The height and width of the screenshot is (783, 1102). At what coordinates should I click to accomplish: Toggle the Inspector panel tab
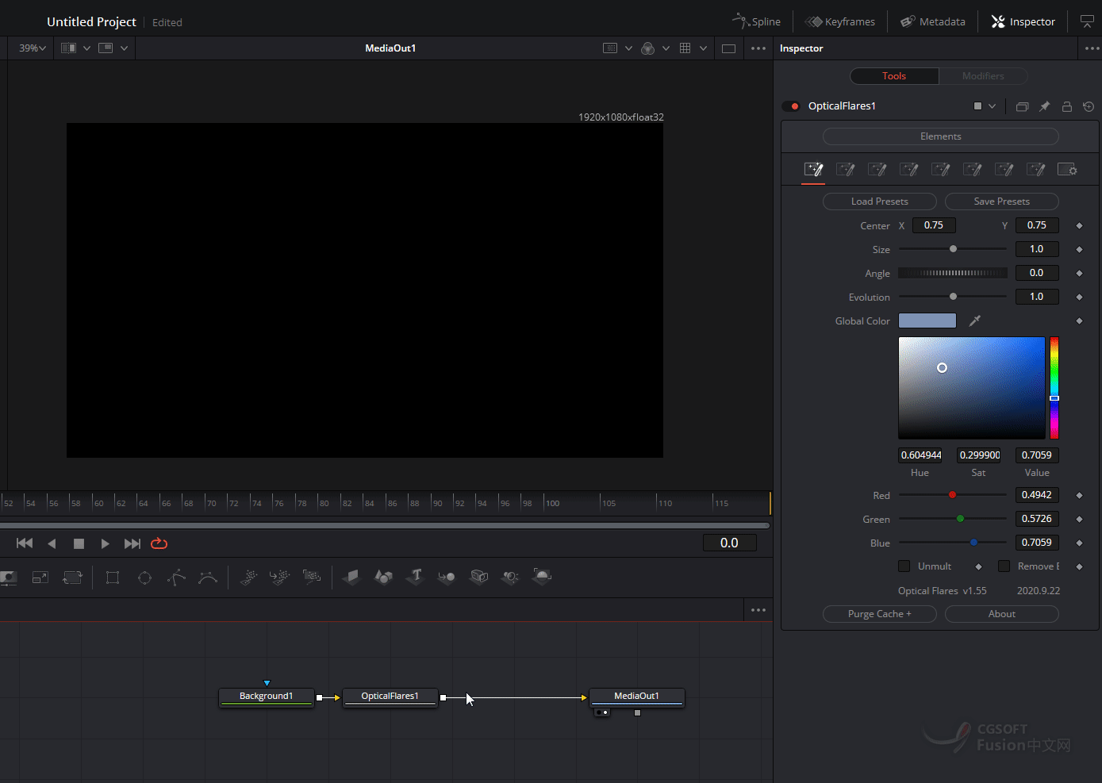pyautogui.click(x=1023, y=21)
